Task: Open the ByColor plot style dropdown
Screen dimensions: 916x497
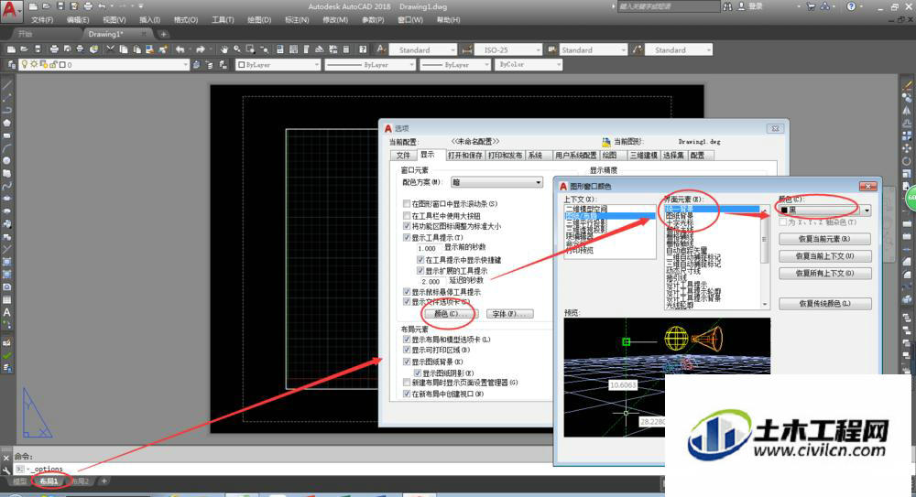Action: point(529,65)
